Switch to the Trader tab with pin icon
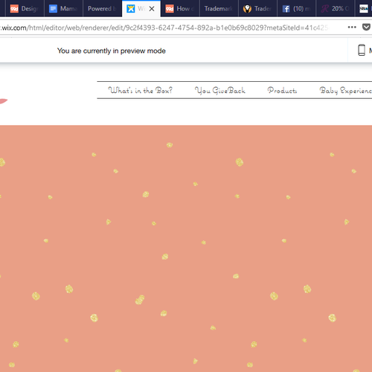Viewport: 372px width, 372px height. pos(257,9)
